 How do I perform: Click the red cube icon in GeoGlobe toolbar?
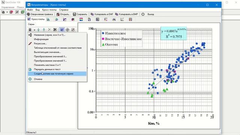pyautogui.click(x=11, y=12)
